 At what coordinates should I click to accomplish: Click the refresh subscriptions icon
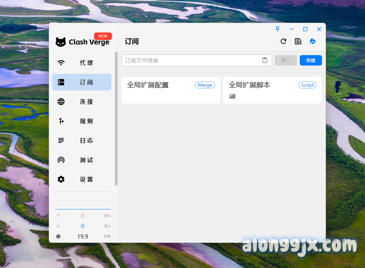[x=283, y=41]
